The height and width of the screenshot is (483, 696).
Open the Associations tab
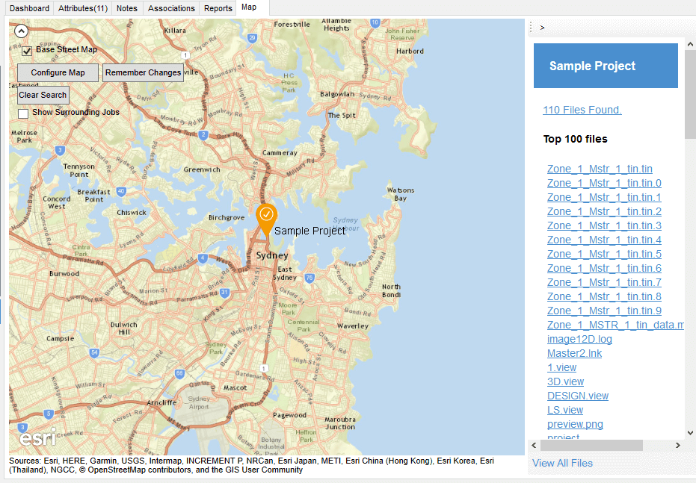pyautogui.click(x=171, y=8)
